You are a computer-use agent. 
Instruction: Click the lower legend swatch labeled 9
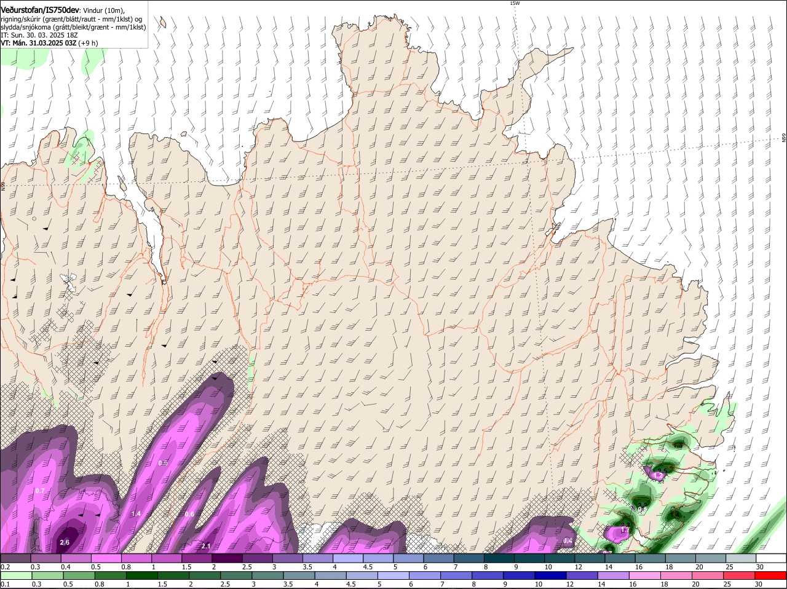pyautogui.click(x=520, y=575)
